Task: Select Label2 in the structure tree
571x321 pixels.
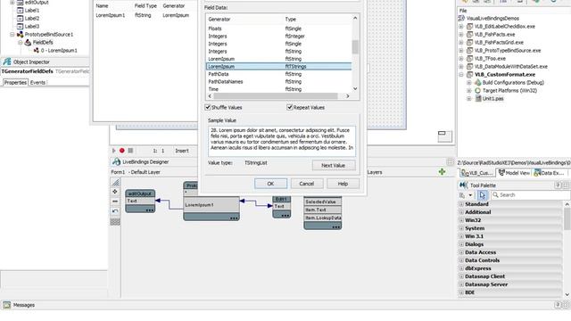Action: (x=32, y=18)
